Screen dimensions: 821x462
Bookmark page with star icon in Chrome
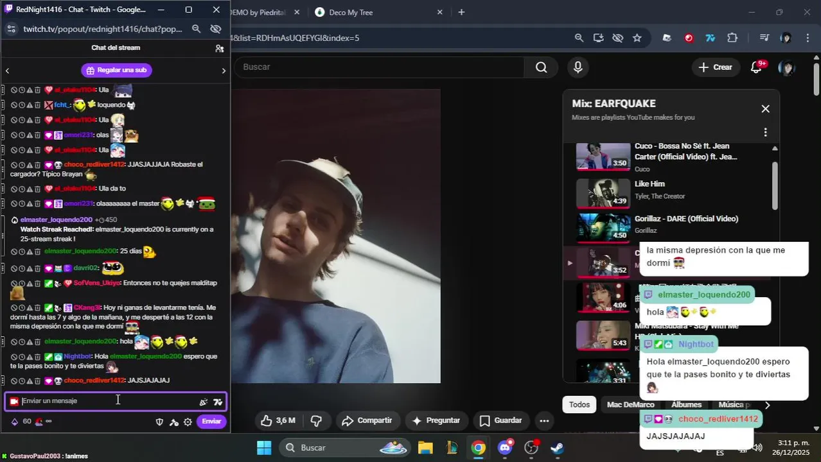[x=637, y=38]
